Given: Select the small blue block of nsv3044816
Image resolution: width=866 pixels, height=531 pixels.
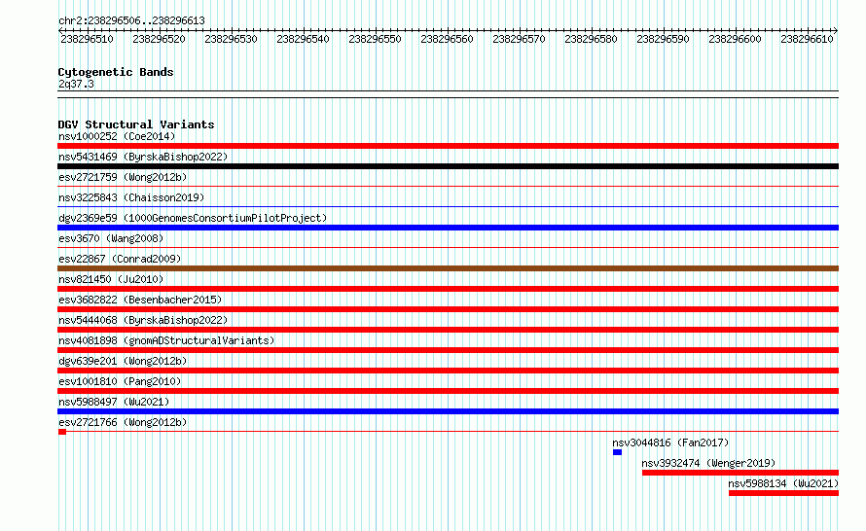Looking at the screenshot, I should coord(618,452).
